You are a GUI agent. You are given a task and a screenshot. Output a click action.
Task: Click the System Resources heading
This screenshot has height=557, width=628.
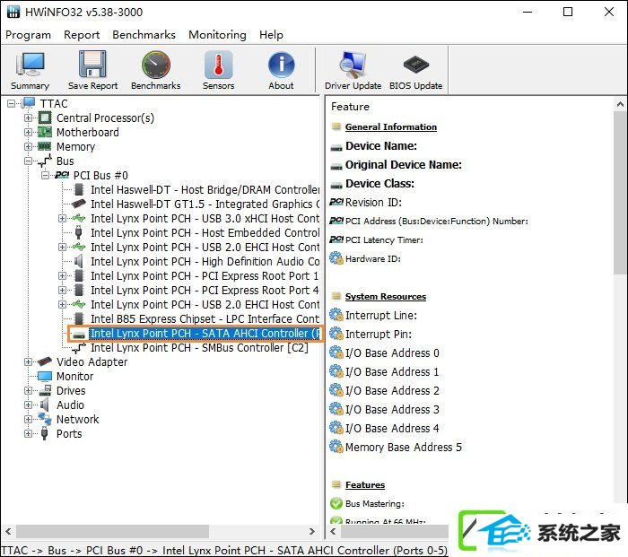(386, 296)
